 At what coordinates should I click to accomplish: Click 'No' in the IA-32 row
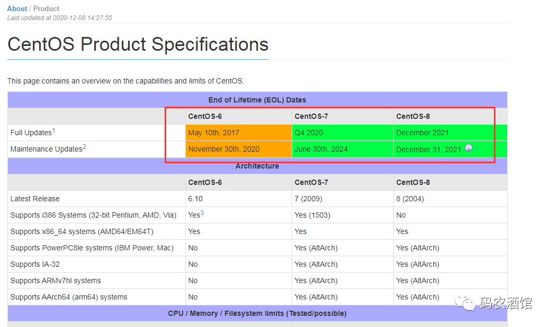point(193,264)
